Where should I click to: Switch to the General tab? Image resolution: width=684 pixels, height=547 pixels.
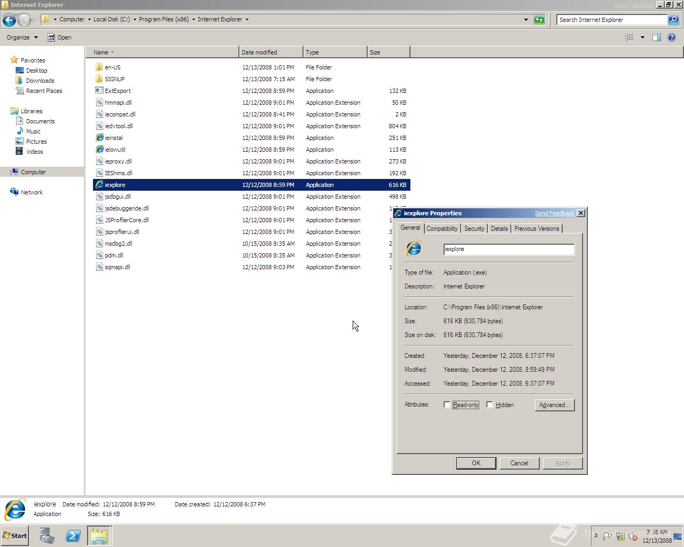pos(410,228)
